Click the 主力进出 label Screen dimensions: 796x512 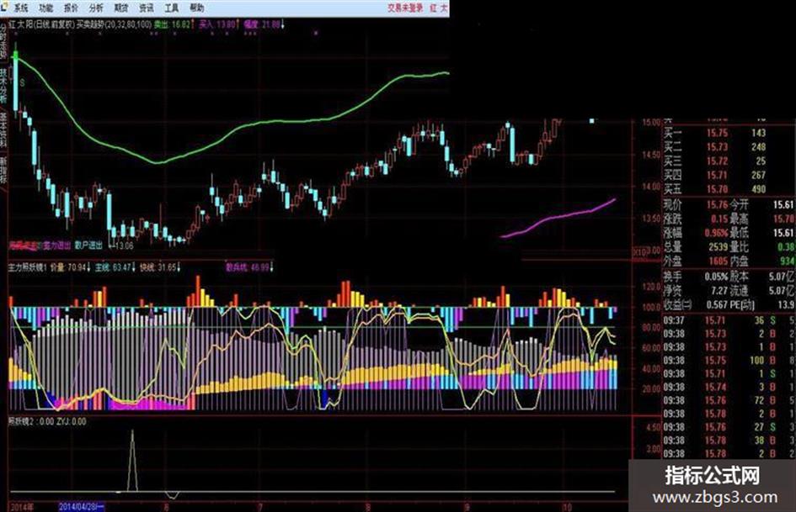pyautogui.click(x=56, y=245)
